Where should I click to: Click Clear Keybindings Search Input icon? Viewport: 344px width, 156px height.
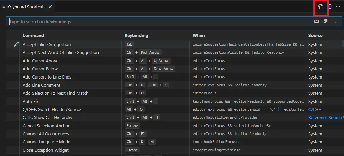334,22
